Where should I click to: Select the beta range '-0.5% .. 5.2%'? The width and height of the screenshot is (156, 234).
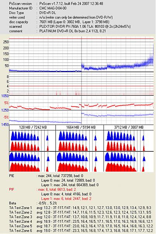click(47, 203)
